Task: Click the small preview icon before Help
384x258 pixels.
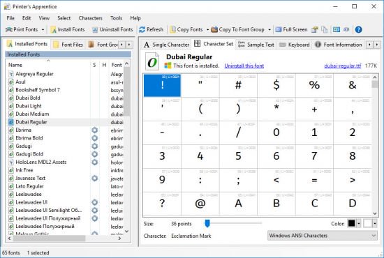Action: pyautogui.click(x=346, y=29)
